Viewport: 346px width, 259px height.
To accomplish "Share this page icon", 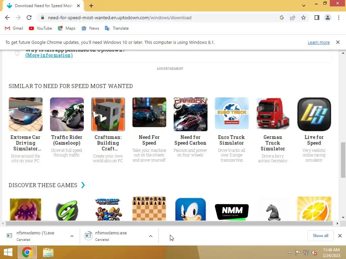I will pyautogui.click(x=293, y=18).
